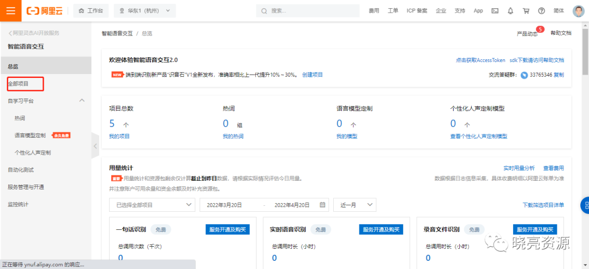The image size is (589, 269).
Task: Open 我的项目 link
Action: point(119,137)
